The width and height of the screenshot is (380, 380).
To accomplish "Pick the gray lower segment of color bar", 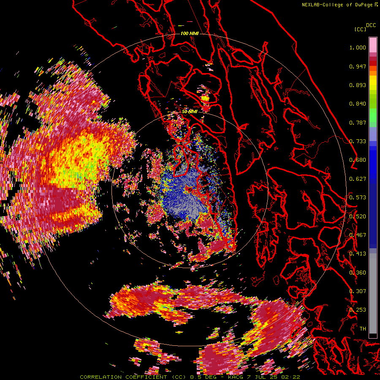I will point(373,293).
